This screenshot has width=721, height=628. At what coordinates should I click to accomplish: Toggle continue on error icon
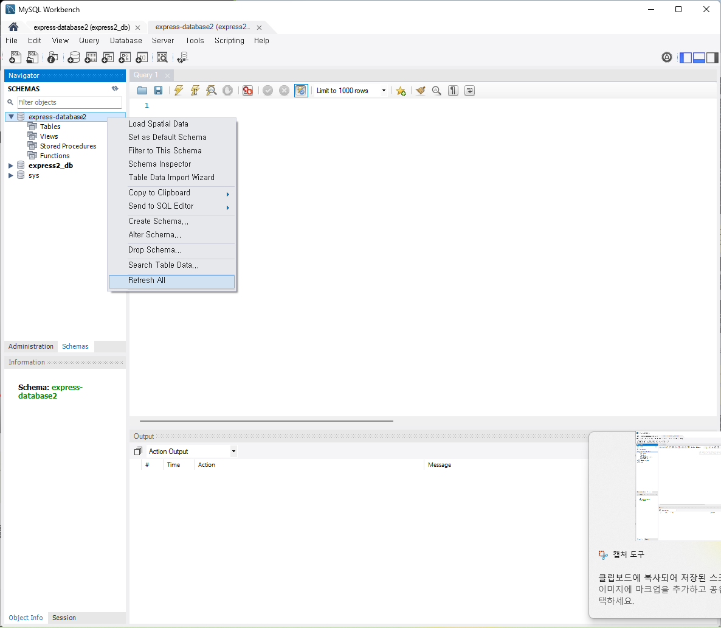coord(247,90)
